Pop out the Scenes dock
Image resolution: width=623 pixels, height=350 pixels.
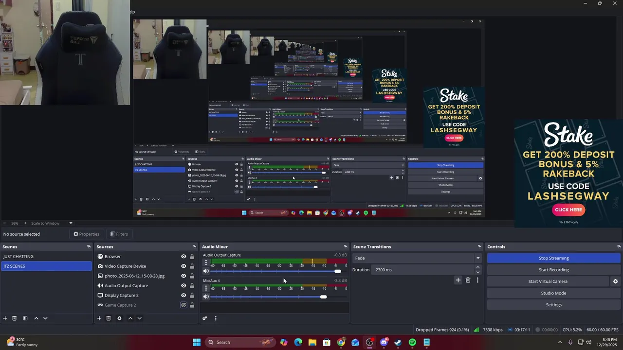click(x=89, y=247)
